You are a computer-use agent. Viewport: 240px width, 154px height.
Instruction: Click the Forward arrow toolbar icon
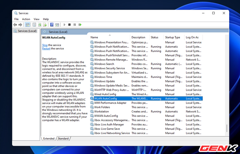(x=20, y=25)
